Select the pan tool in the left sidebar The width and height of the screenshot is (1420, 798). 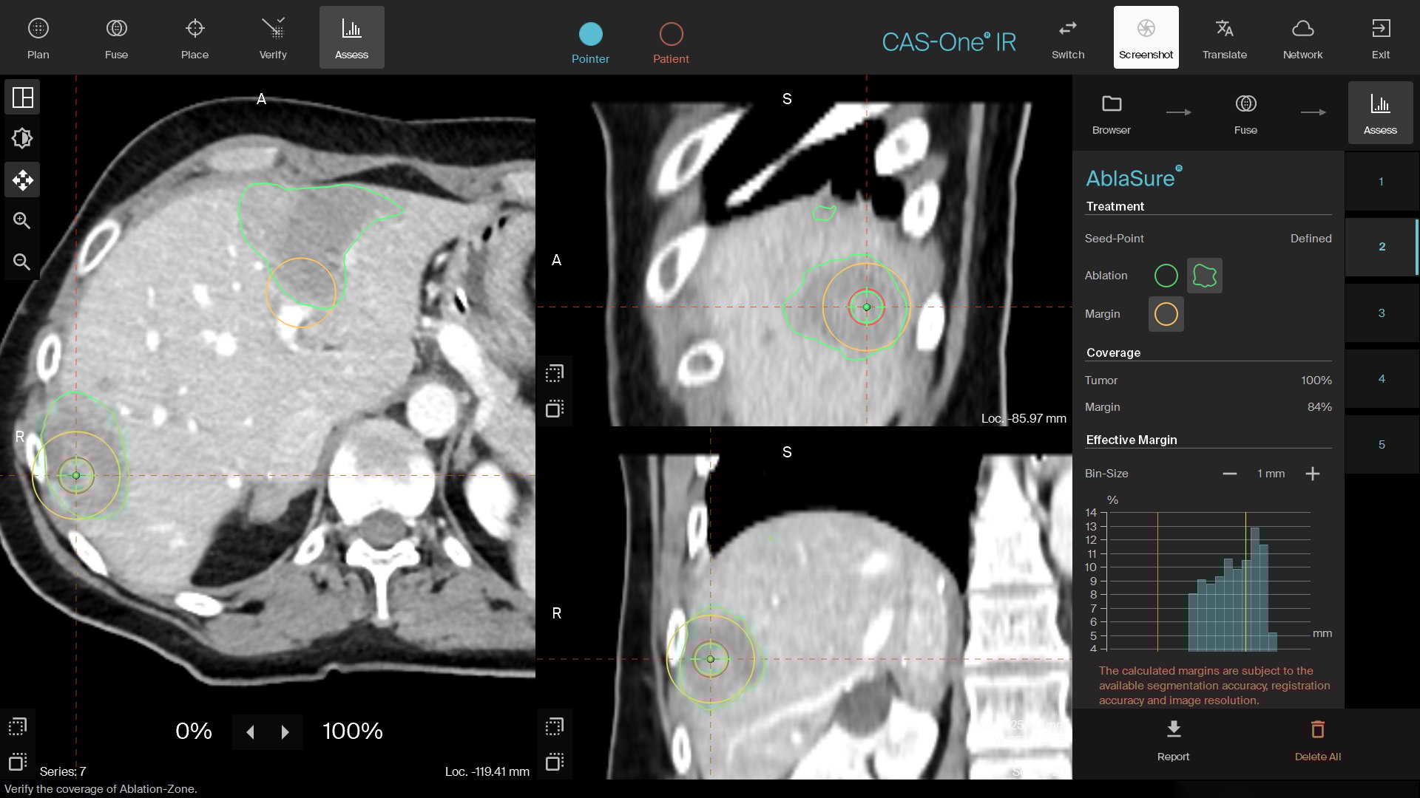pos(22,180)
